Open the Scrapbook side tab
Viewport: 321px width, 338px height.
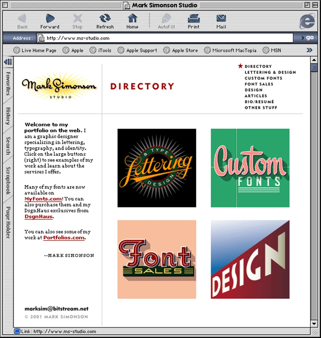click(x=8, y=180)
